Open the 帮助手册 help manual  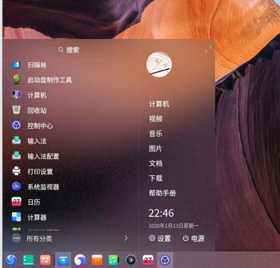point(162,193)
